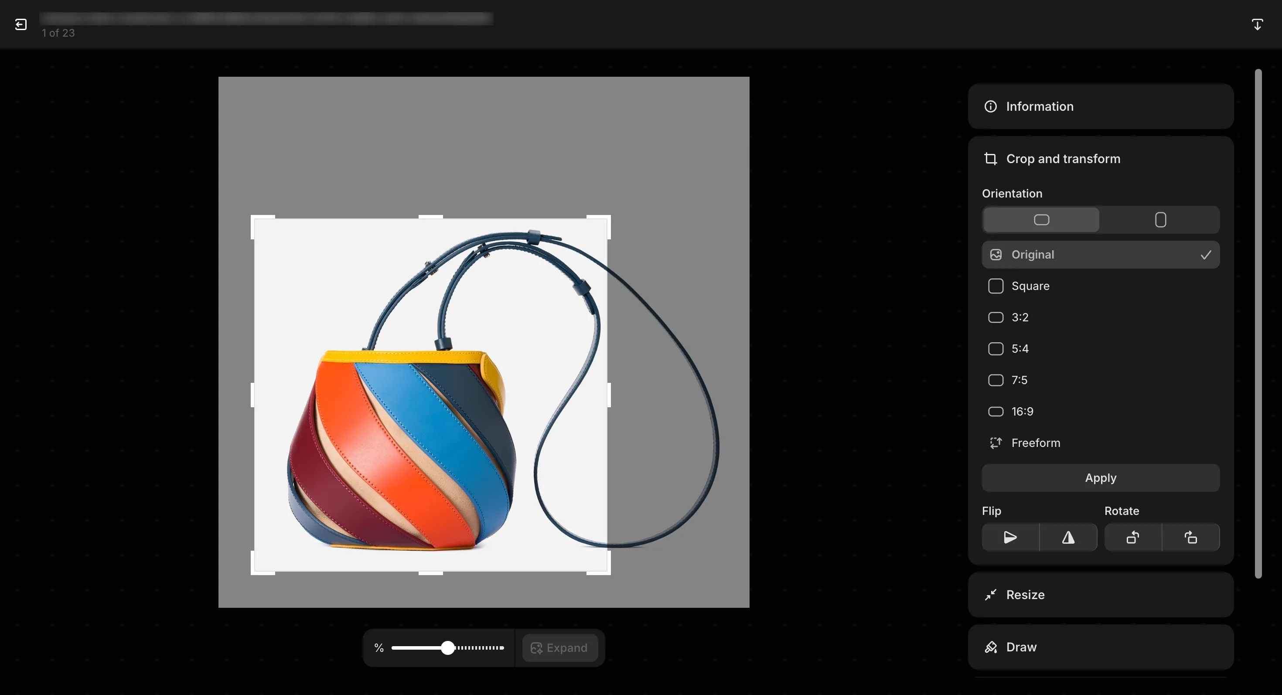
Task: Exit the editor via the back icon
Action: pyautogui.click(x=21, y=24)
